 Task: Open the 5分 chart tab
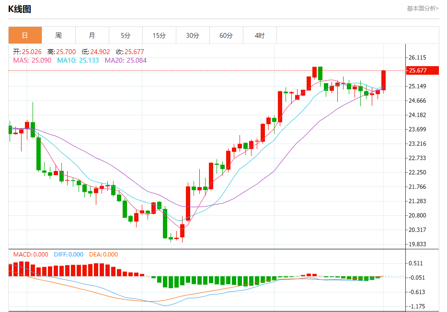(126, 35)
